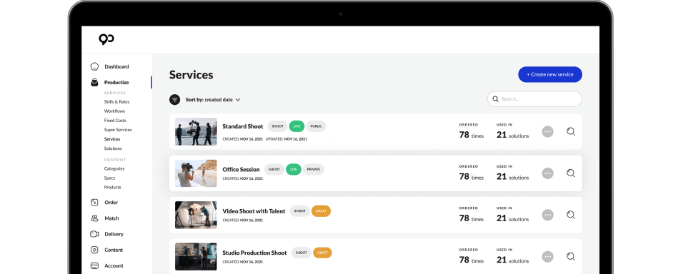Click Standard Shoot service title
This screenshot has width=683, height=274.
tap(243, 126)
